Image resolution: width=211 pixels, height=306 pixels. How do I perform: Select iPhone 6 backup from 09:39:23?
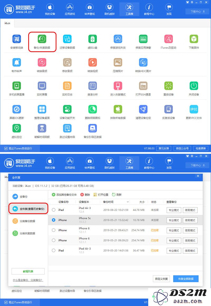54,240
